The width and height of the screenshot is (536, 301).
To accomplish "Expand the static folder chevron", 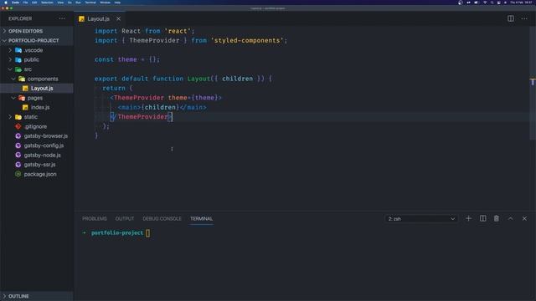I will click(x=10, y=117).
